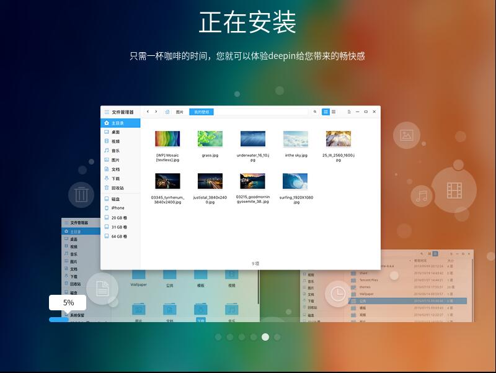Viewport: 496px width, 373px height.
Task: Select the last slideshow indicator dot
Action: click(x=277, y=337)
